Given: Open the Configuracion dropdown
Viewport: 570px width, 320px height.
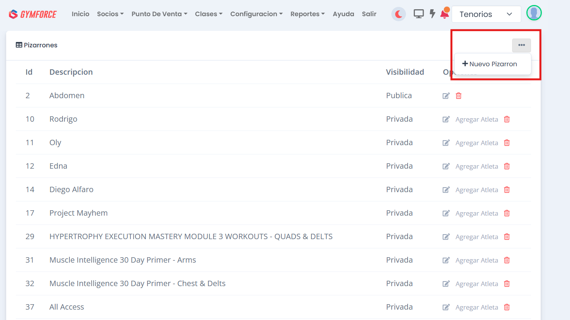Looking at the screenshot, I should click(x=257, y=14).
